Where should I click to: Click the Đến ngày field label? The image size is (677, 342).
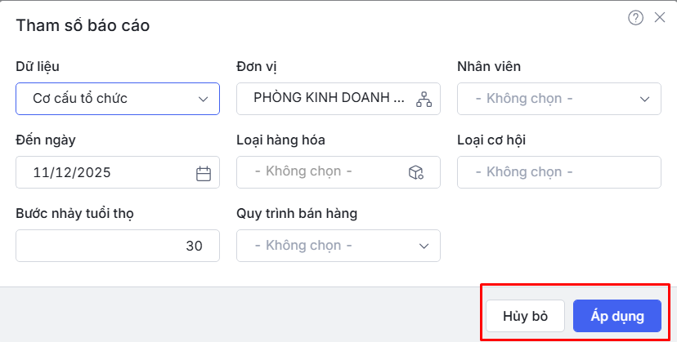(x=46, y=140)
